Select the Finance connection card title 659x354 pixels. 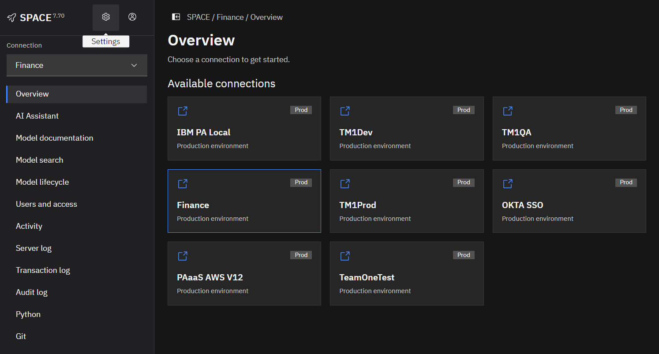[x=193, y=205]
